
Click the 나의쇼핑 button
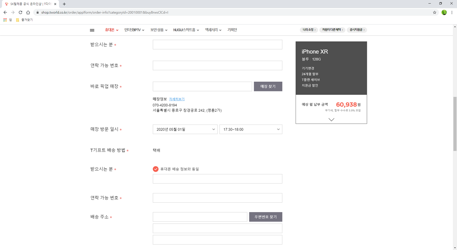(309, 30)
